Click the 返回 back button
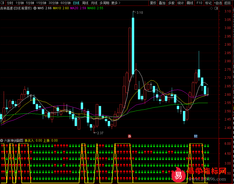The height and width of the screenshot is (184, 234). (x=227, y=3)
